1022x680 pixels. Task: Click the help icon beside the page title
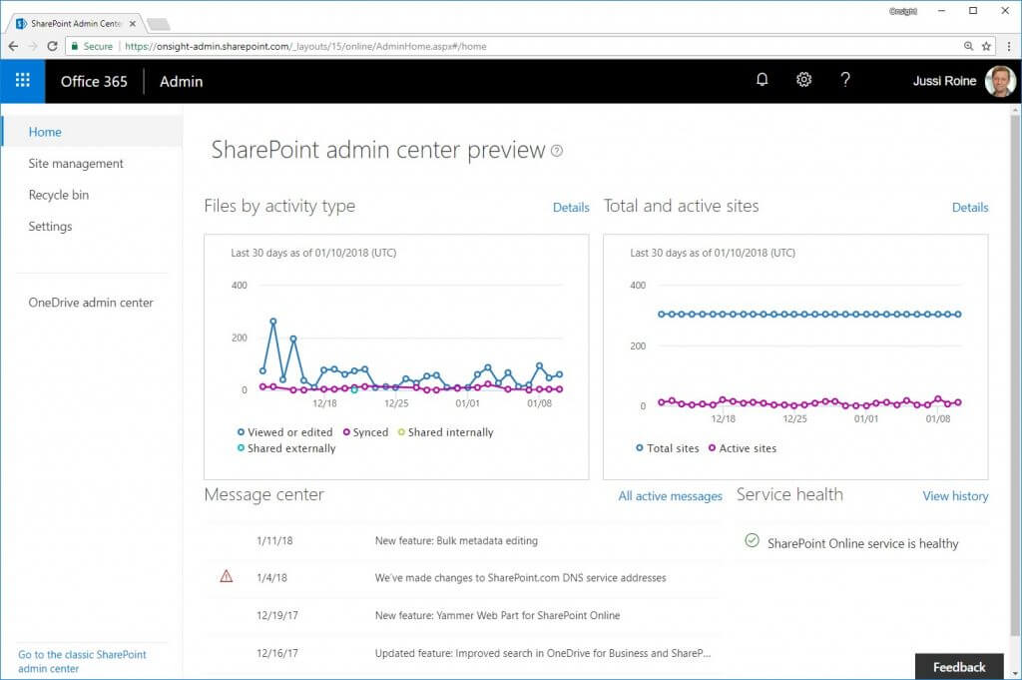click(556, 150)
